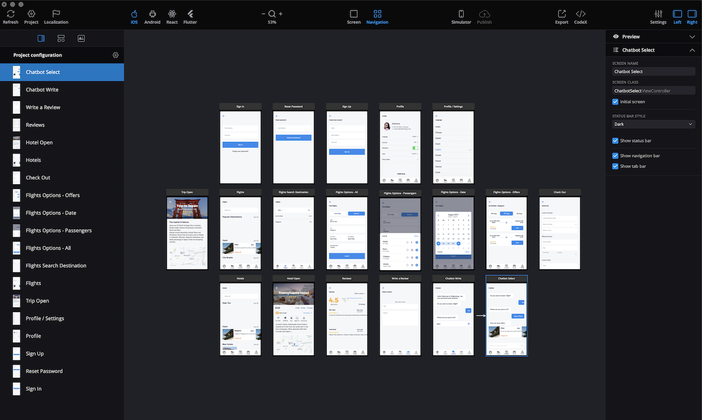Disable Show status bar
Viewport: 702px width, 420px height.
(x=615, y=140)
